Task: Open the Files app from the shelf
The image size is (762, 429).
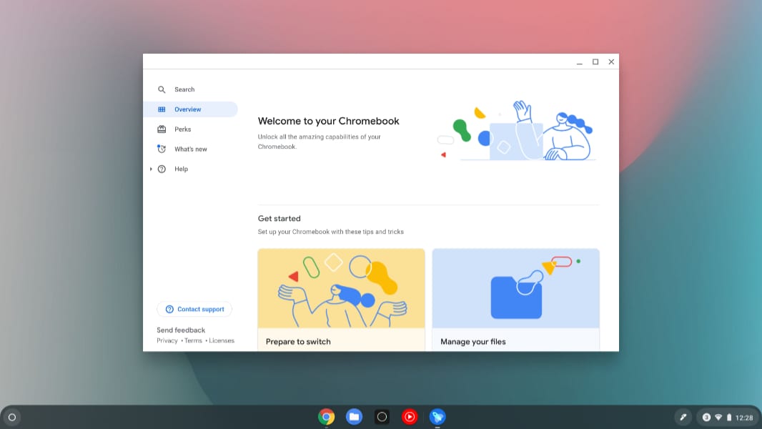Action: click(354, 417)
